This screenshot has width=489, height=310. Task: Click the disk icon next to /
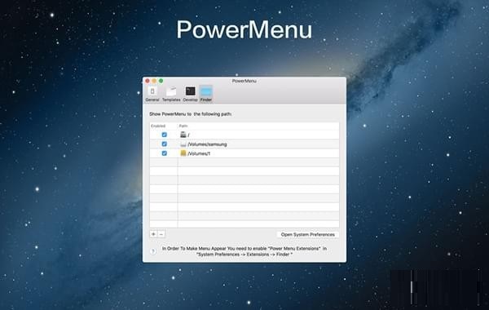click(x=183, y=135)
